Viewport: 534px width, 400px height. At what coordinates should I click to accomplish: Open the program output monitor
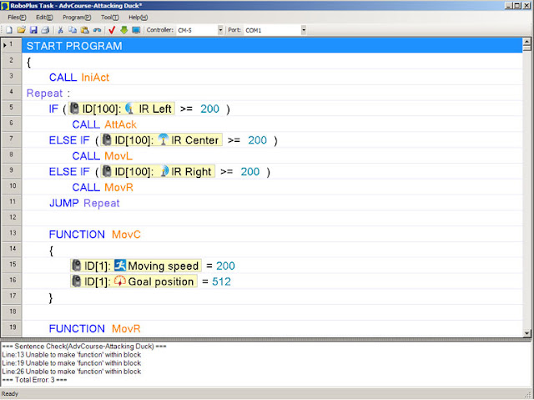(136, 30)
